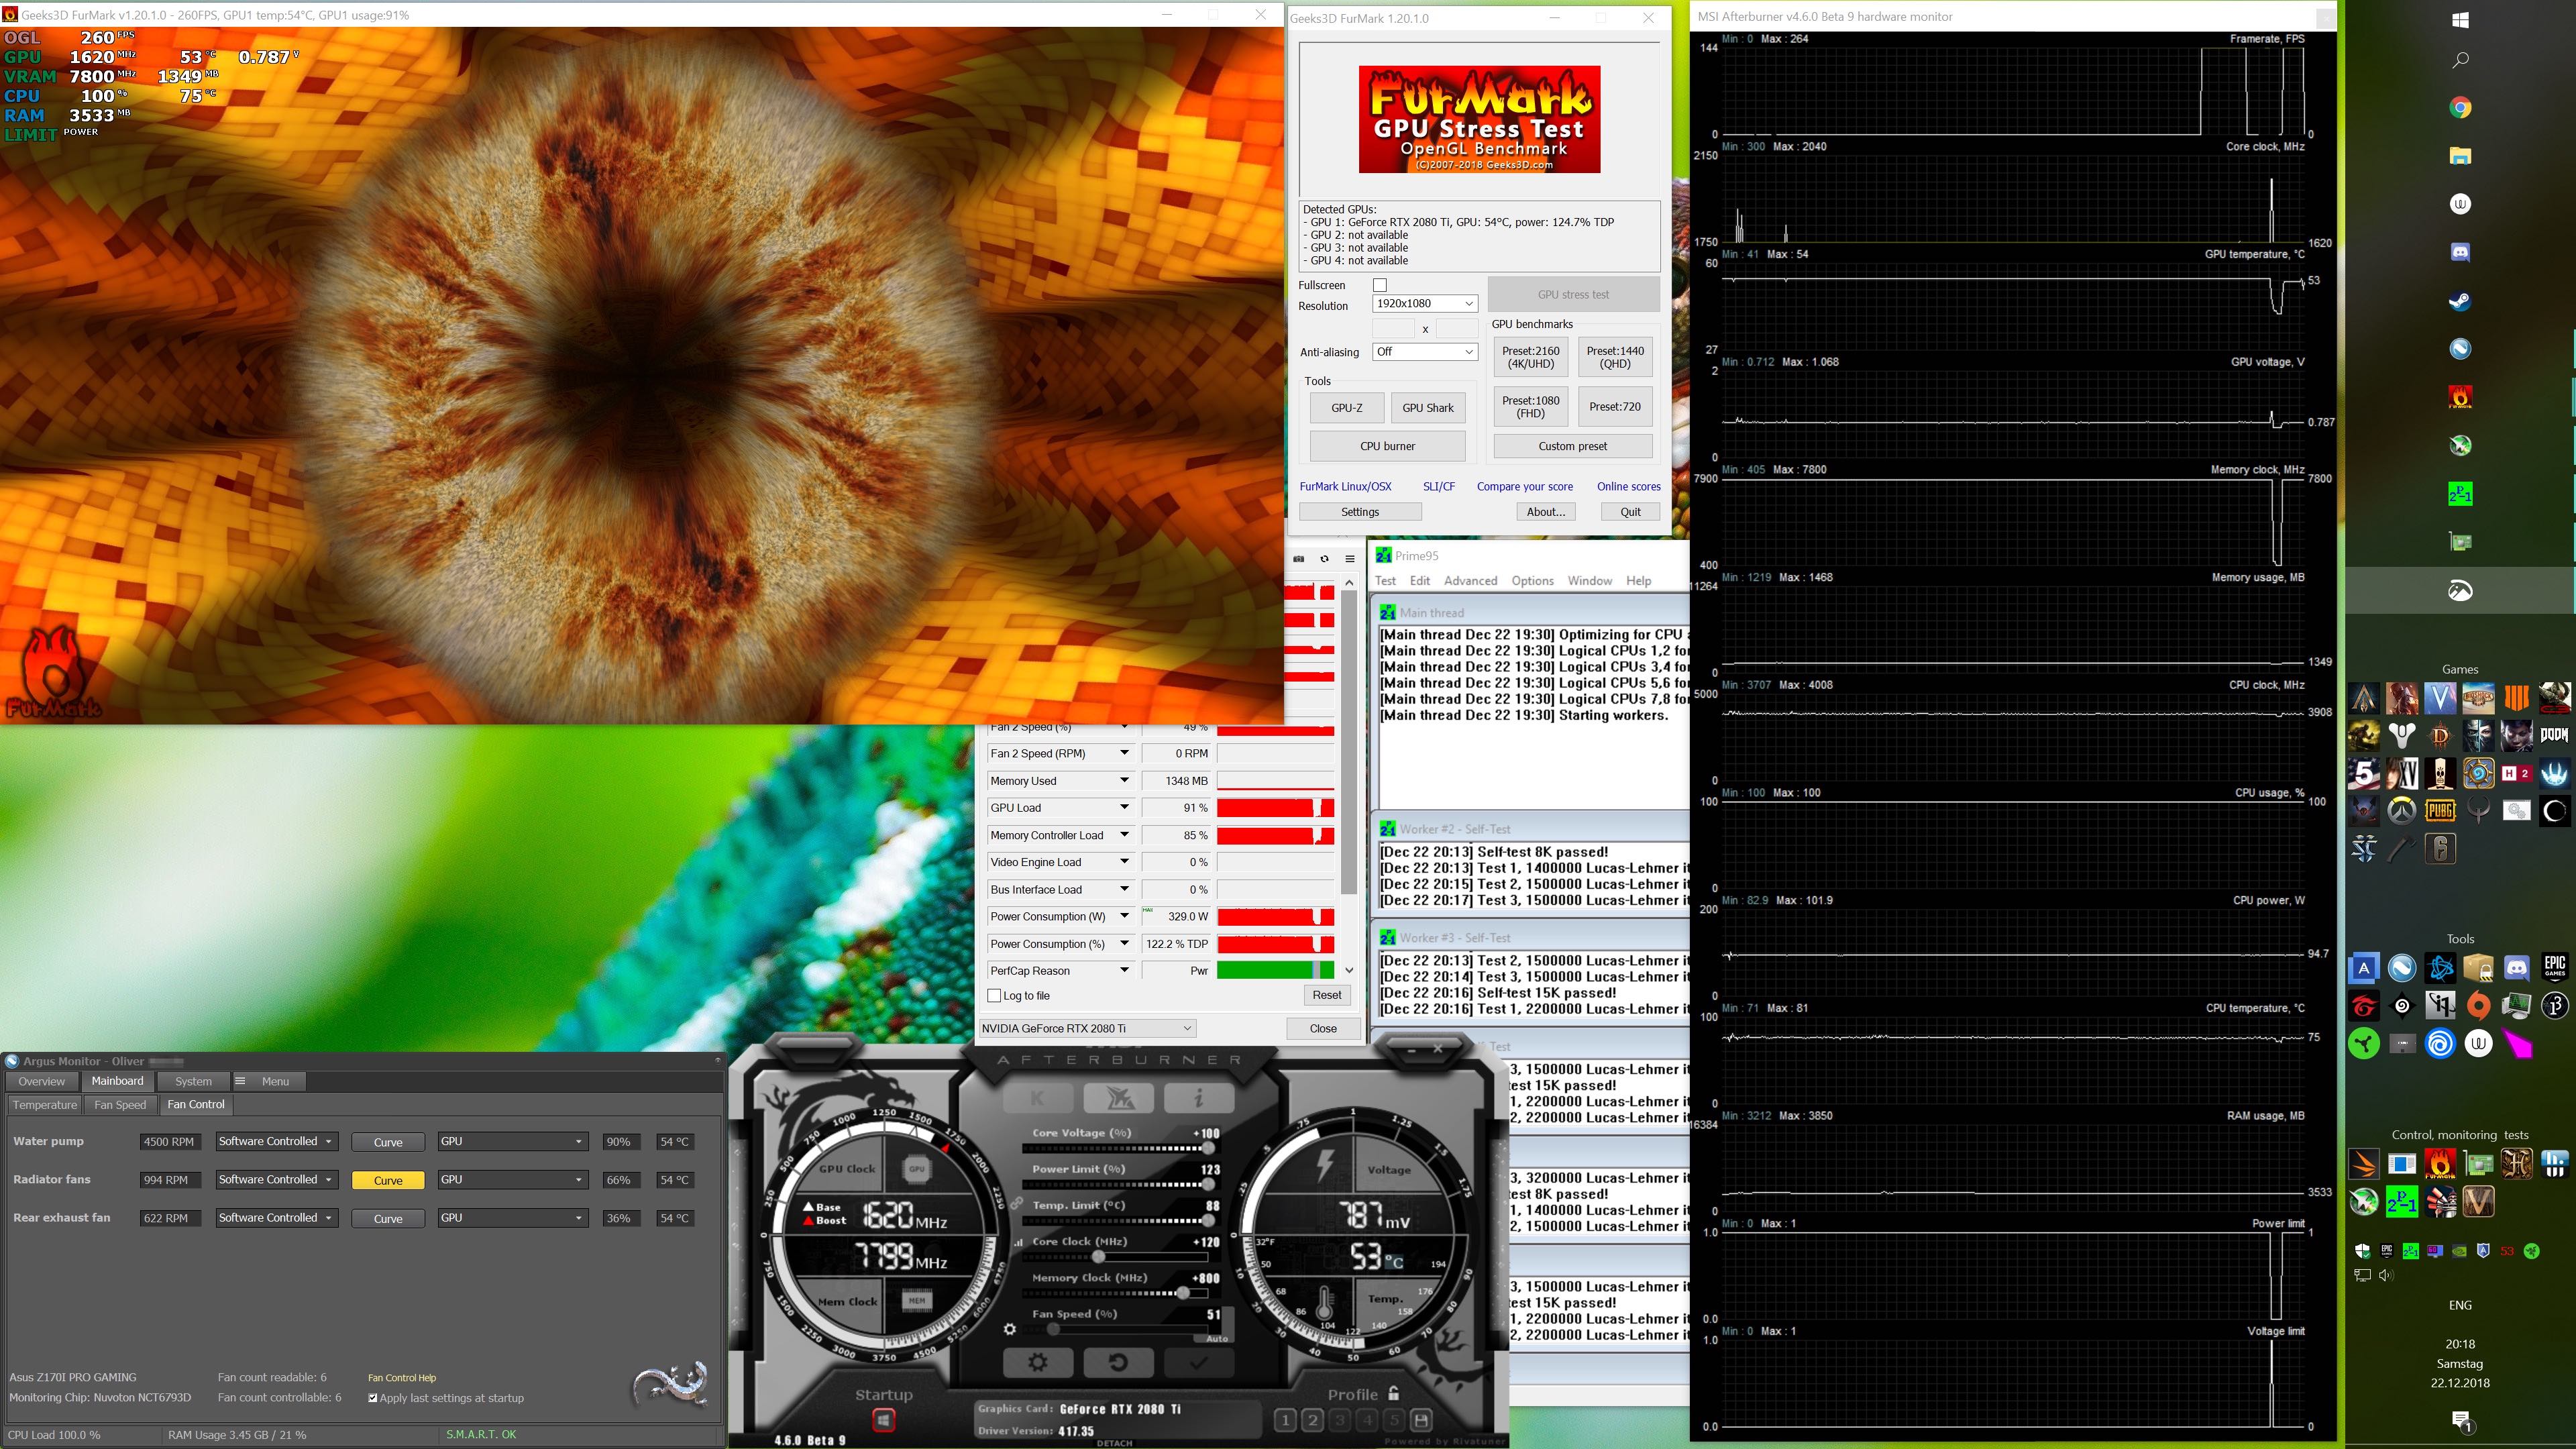Open the Compare your score link
The width and height of the screenshot is (2576, 1449).
click(1524, 487)
